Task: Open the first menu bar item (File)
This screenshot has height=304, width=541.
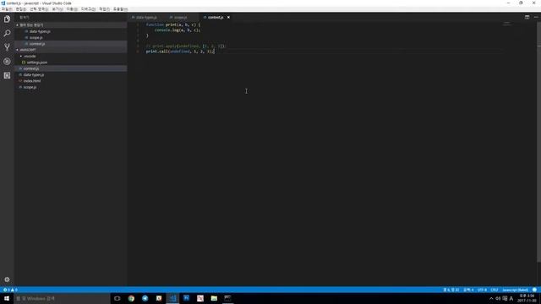Action: coord(7,9)
